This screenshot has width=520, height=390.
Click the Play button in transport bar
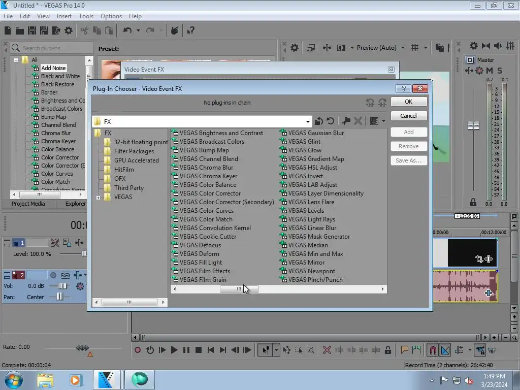pos(174,350)
